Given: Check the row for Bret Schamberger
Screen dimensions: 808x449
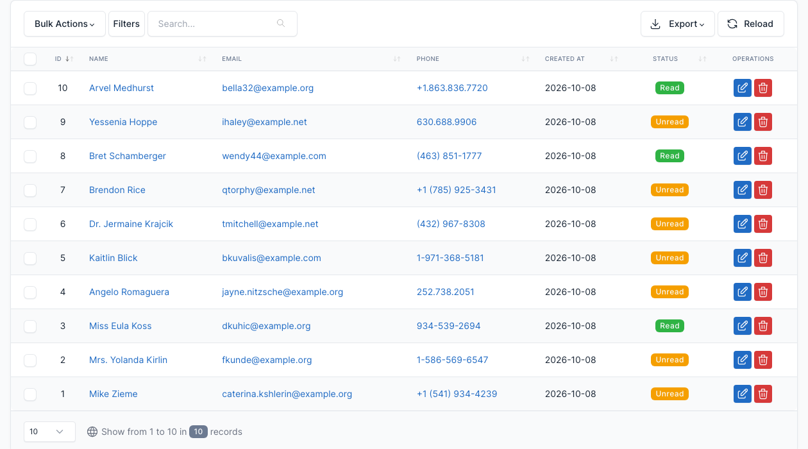Looking at the screenshot, I should click(x=30, y=157).
